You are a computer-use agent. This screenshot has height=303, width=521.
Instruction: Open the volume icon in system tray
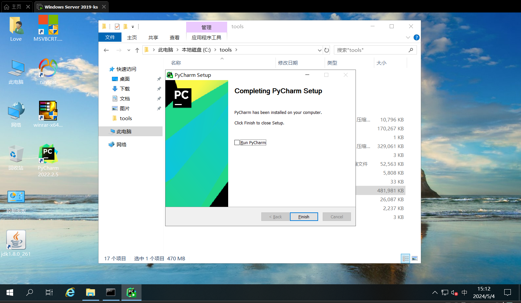pos(454,292)
